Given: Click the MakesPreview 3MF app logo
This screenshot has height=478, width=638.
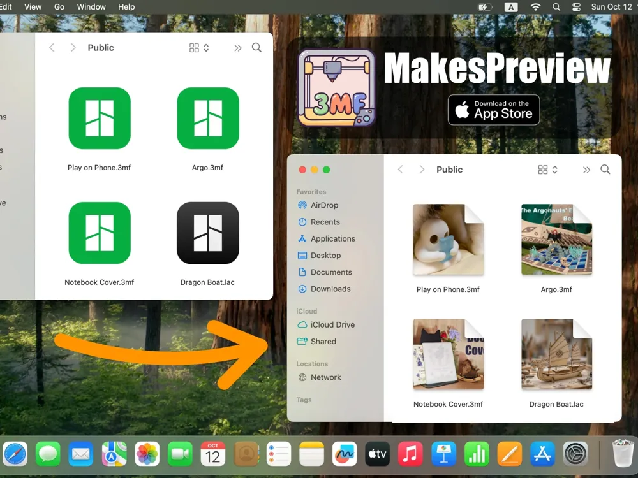Looking at the screenshot, I should pyautogui.click(x=336, y=87).
